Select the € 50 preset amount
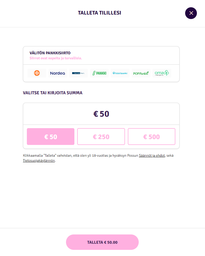This screenshot has height=256, width=205. (x=51, y=137)
